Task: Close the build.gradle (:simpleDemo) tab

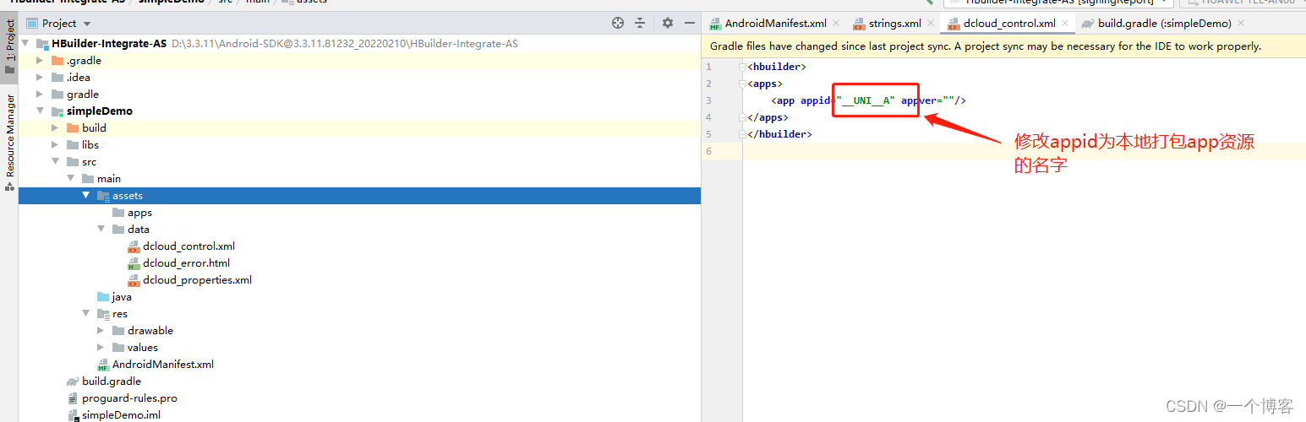Action: pos(1241,24)
